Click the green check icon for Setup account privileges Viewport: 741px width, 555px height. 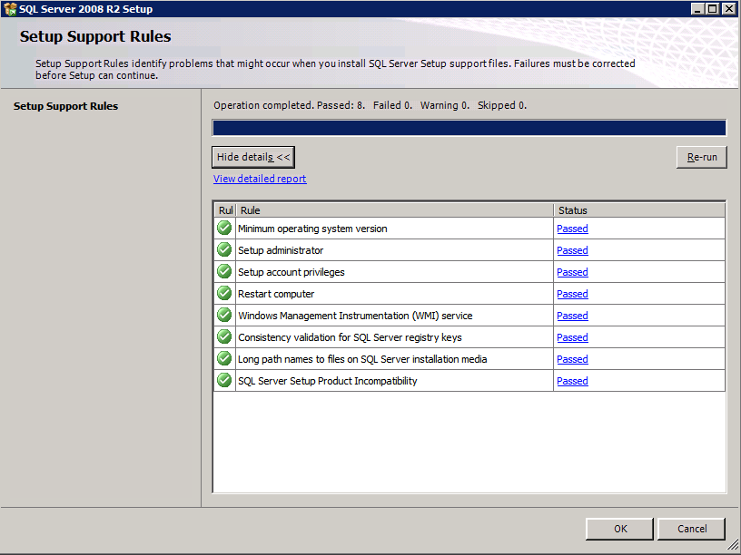tap(224, 271)
